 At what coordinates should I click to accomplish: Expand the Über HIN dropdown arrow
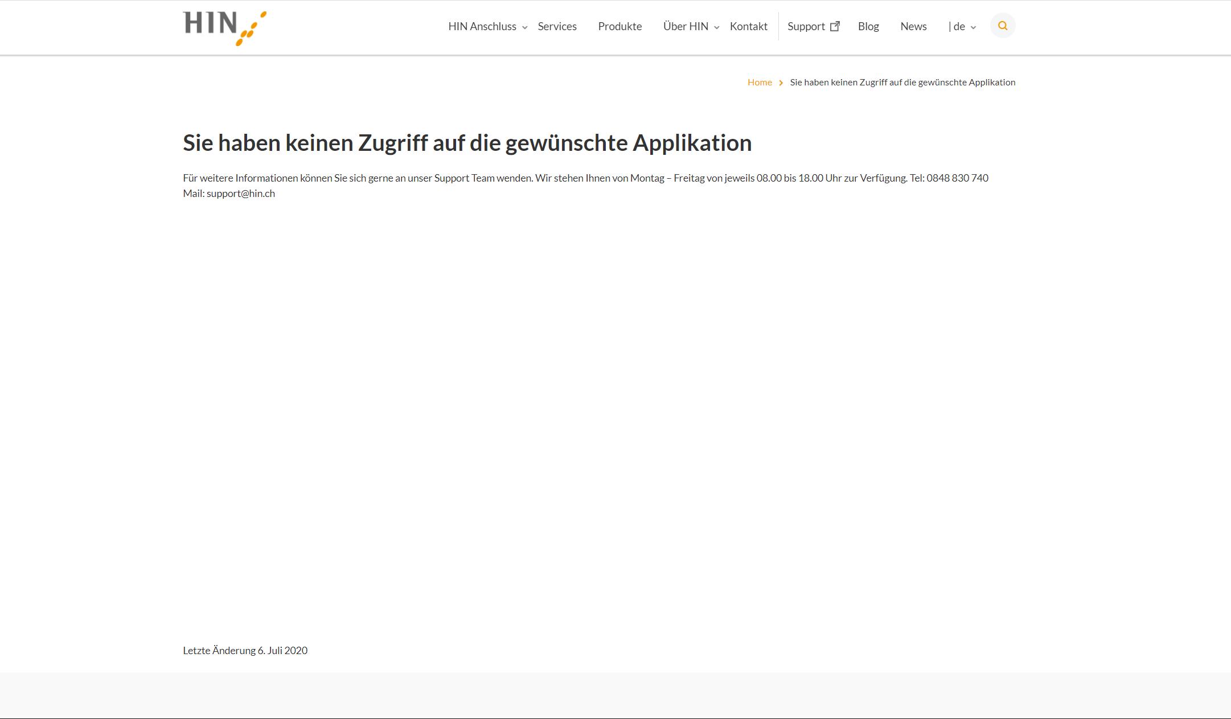717,27
